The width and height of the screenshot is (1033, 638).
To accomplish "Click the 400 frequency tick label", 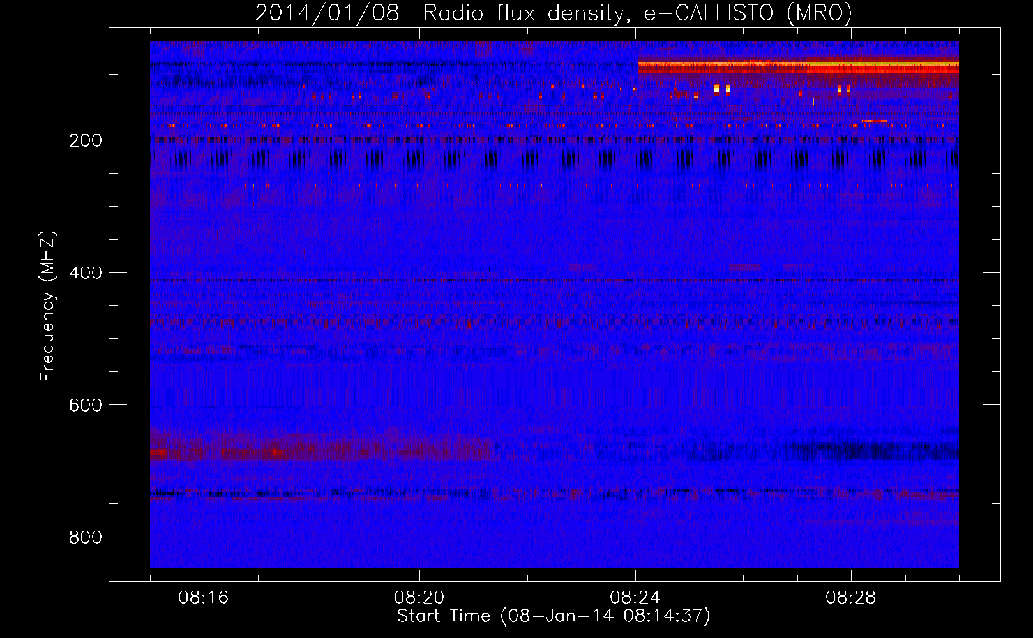I will (x=85, y=273).
